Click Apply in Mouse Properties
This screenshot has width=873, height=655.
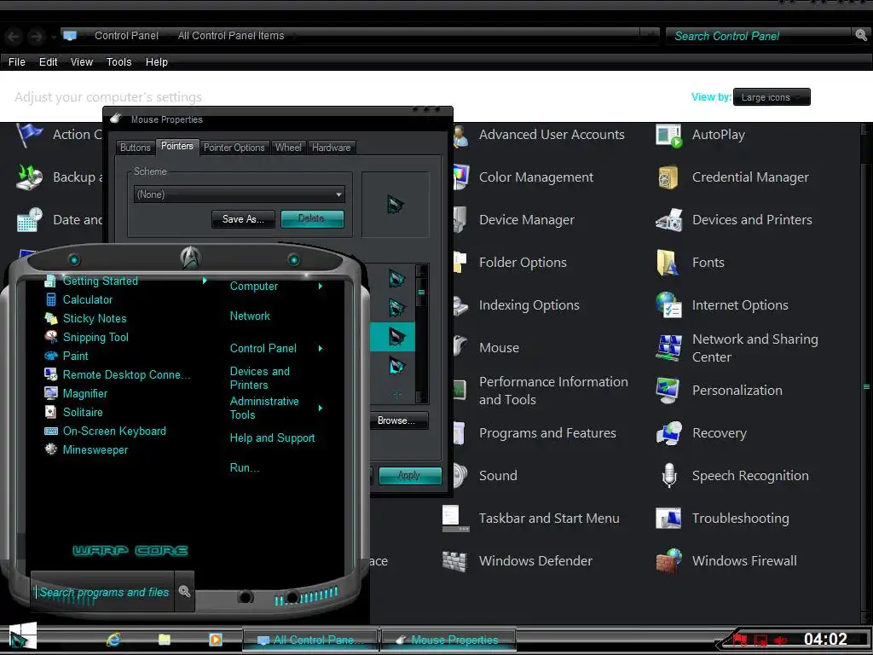pyautogui.click(x=410, y=476)
